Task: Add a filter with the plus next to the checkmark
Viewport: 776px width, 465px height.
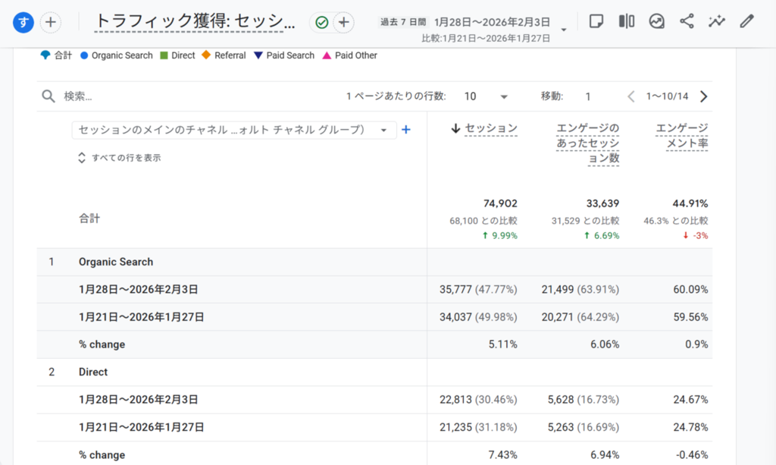Action: click(x=344, y=22)
